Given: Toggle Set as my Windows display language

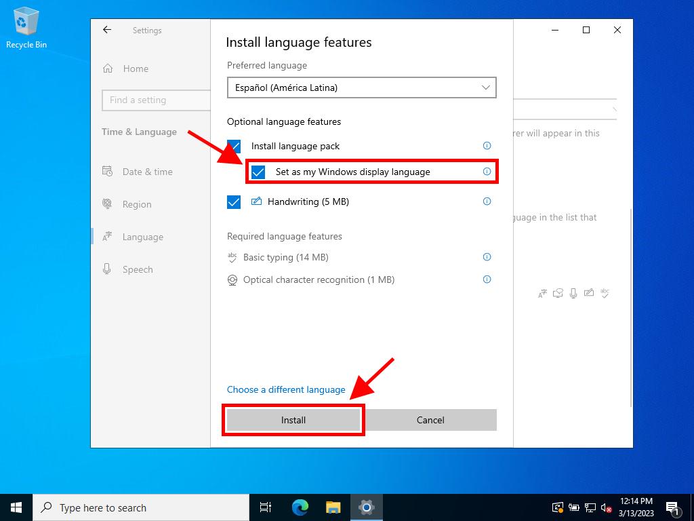Looking at the screenshot, I should 258,172.
